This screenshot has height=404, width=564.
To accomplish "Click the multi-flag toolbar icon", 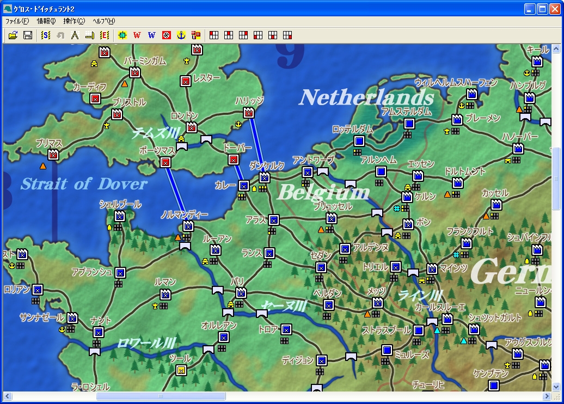I will 196,35.
